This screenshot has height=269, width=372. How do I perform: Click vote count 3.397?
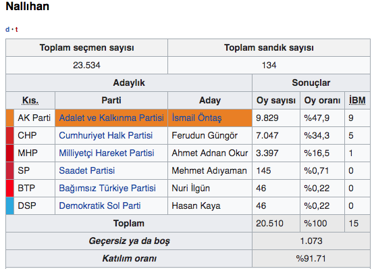[x=267, y=153]
